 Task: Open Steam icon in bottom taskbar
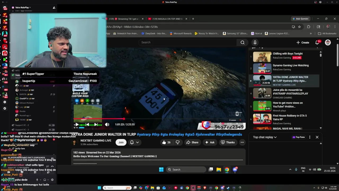tap(228, 188)
